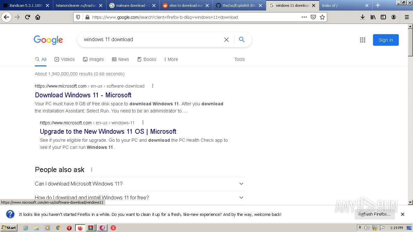Open Firefox account menu
413x232 pixels.
(394, 17)
